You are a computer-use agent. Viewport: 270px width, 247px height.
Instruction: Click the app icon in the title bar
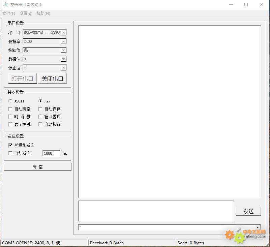pos(6,4)
